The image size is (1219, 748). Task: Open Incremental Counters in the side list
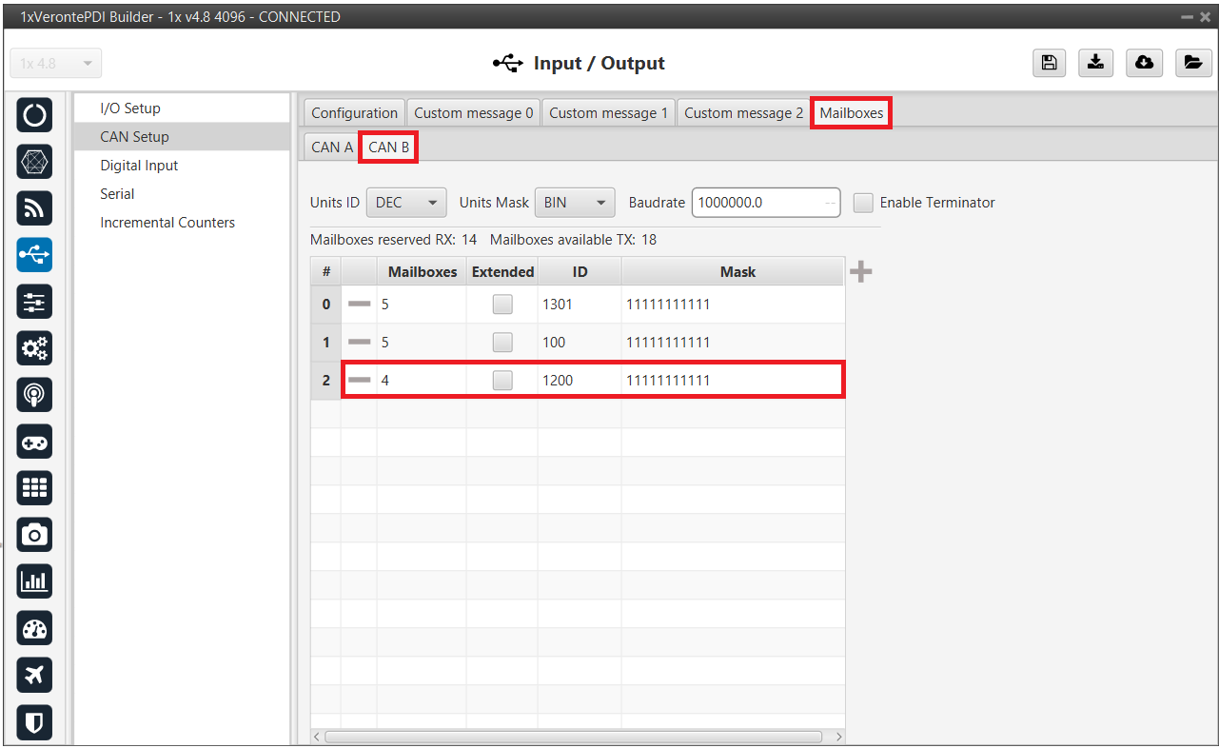click(x=167, y=223)
